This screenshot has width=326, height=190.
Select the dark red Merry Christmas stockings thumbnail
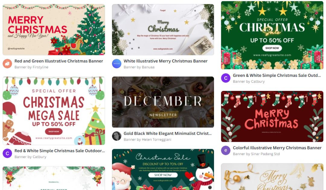point(272,116)
